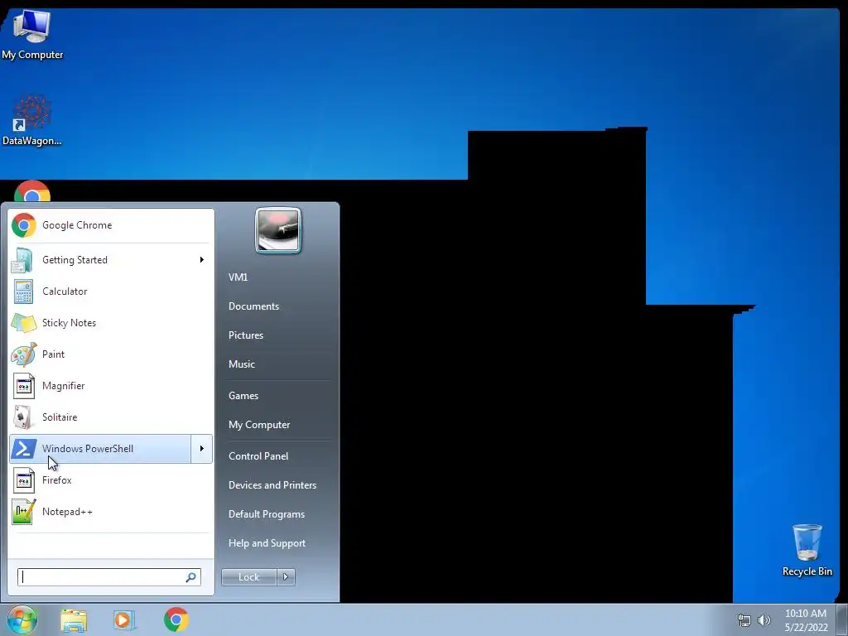Image resolution: width=848 pixels, height=636 pixels.
Task: Click the search magnifier icon
Action: [x=190, y=577]
